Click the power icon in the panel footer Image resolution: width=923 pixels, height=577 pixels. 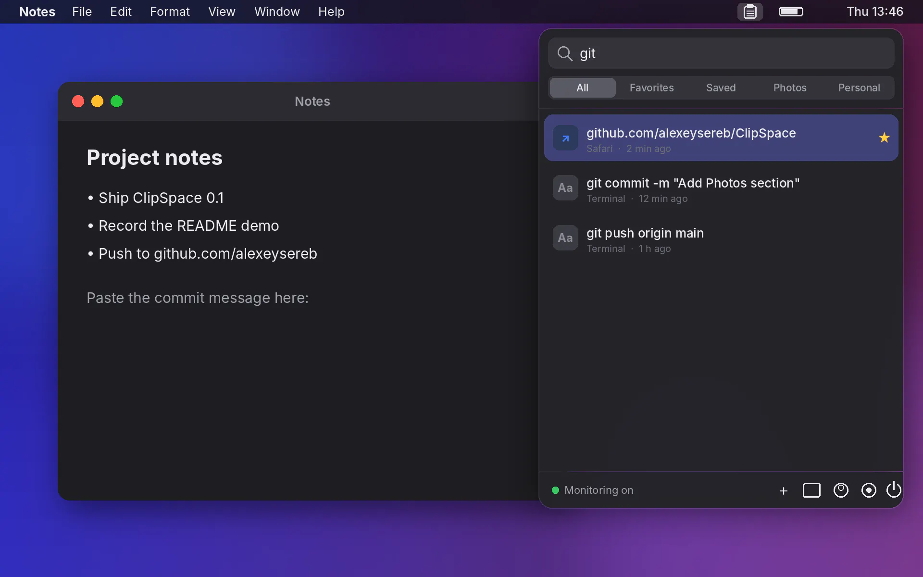(x=894, y=490)
